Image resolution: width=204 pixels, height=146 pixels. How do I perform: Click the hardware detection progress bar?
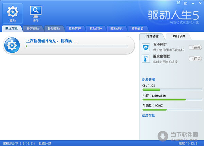77,46
